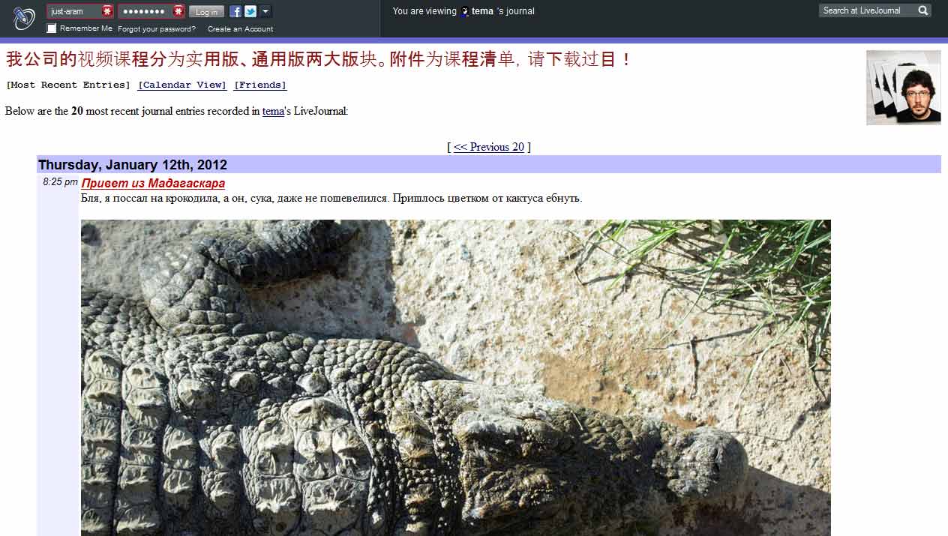Image resolution: width=948 pixels, height=536 pixels.
Task: Click the tema username in header
Action: click(x=482, y=11)
